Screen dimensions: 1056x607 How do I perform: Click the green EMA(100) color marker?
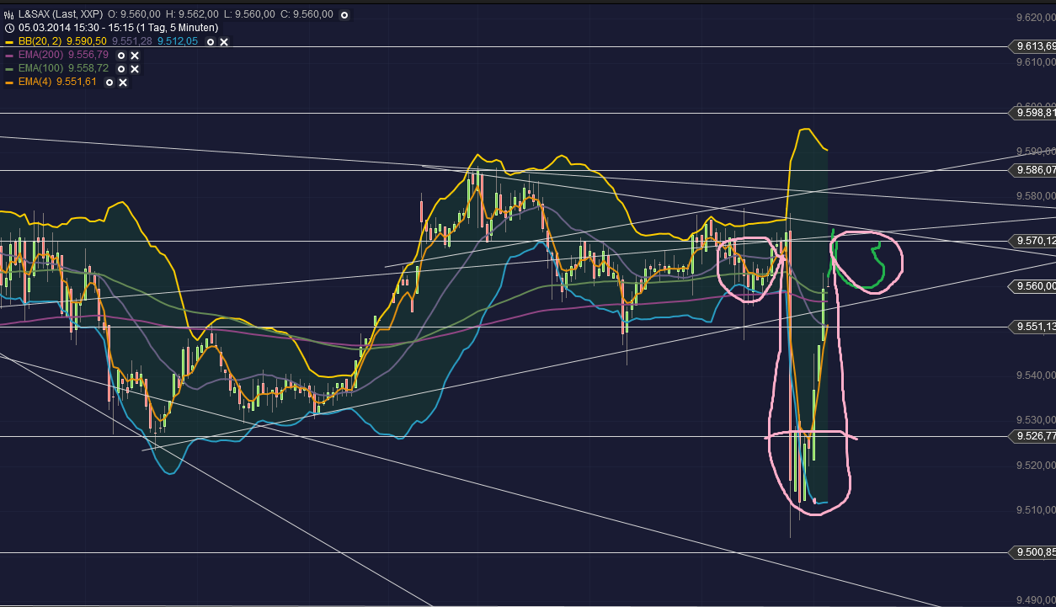[x=9, y=68]
